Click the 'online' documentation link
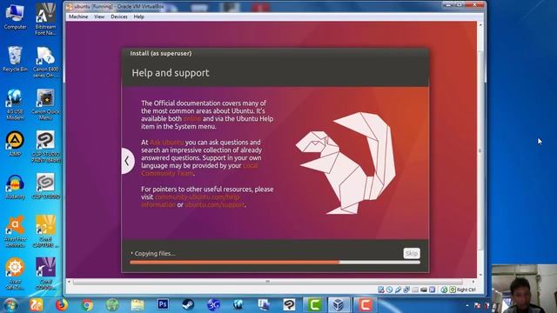Viewport: 557px width, 313px height. click(191, 118)
